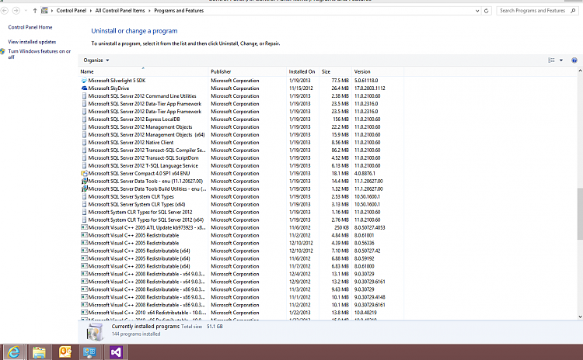Click icon of Visual C++ 2005 ATL Update kb973923
The height and width of the screenshot is (360, 583).
(x=84, y=227)
